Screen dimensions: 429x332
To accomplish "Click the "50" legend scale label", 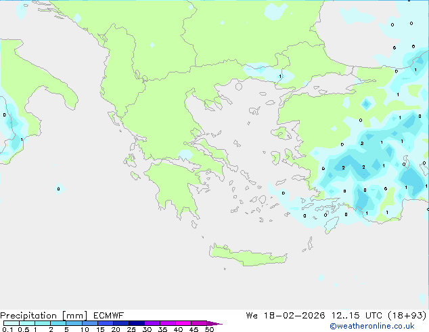I will [209, 329].
